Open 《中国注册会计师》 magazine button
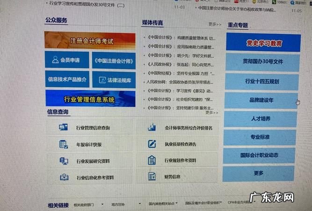The height and width of the screenshot is (211, 312). coord(114,60)
